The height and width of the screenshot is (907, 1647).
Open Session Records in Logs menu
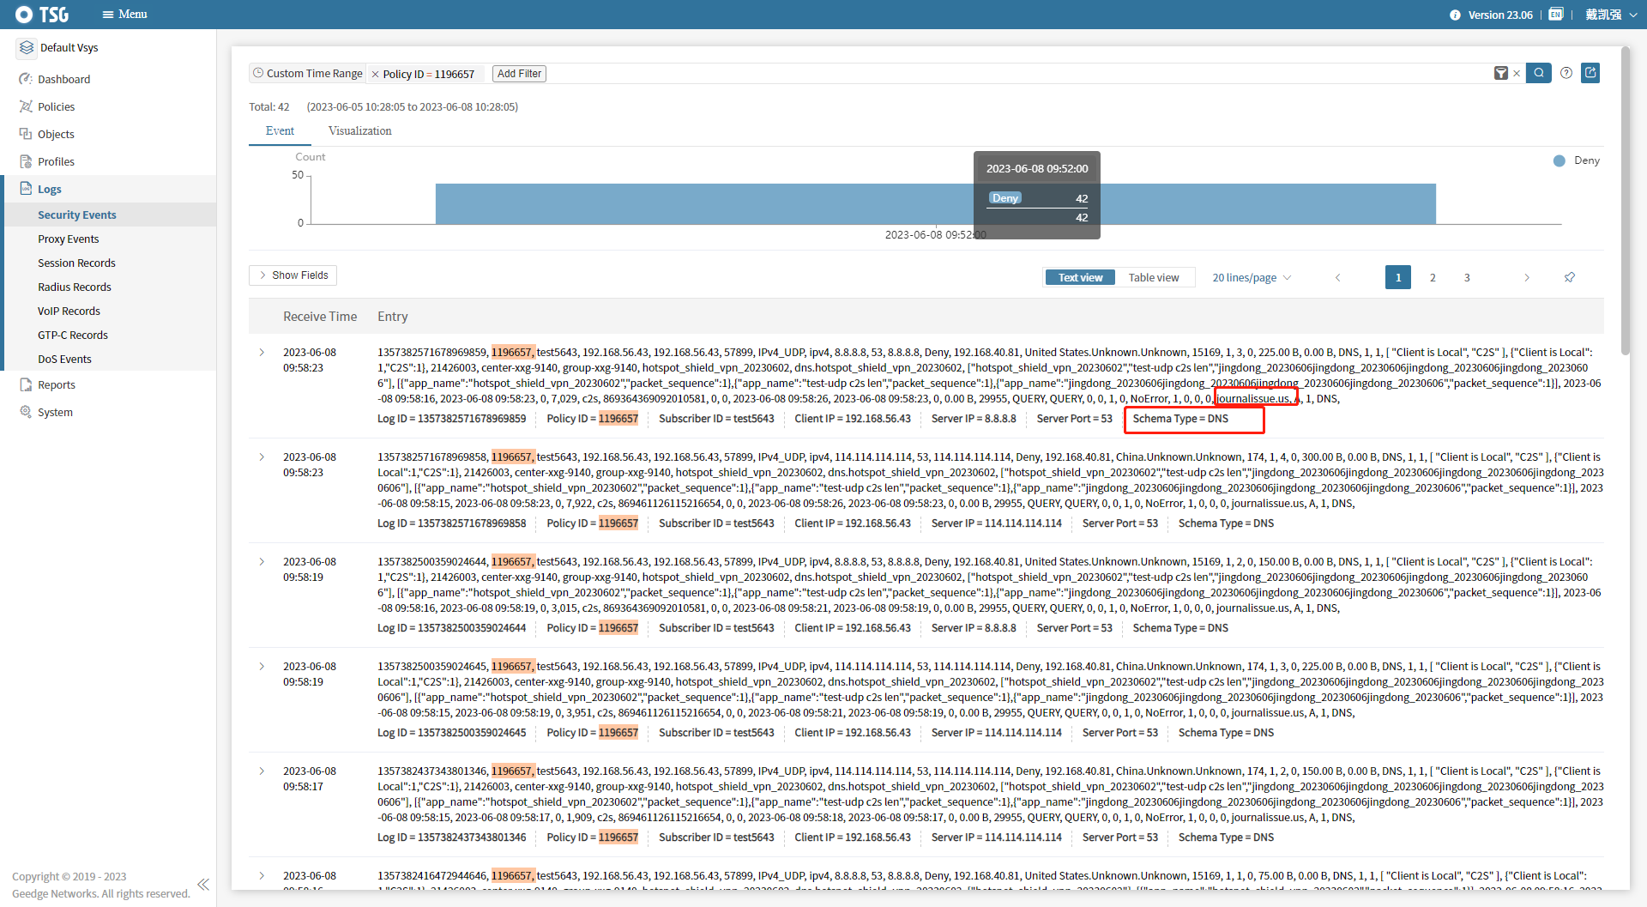[76, 263]
